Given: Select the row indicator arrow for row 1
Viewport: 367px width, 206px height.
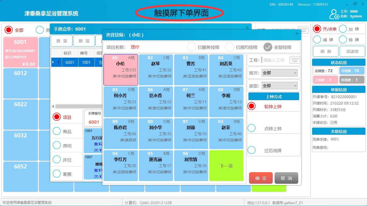Looking at the screenshot, I should click(x=53, y=62).
